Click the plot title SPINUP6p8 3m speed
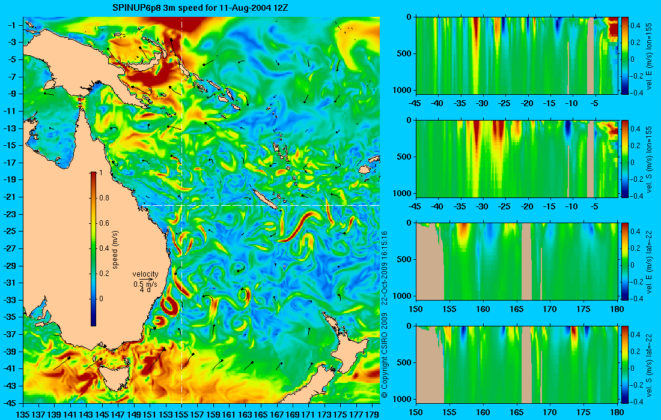The height and width of the screenshot is (420, 661). (x=200, y=8)
